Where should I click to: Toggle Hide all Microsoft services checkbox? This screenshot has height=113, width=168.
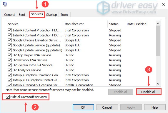point(8,97)
